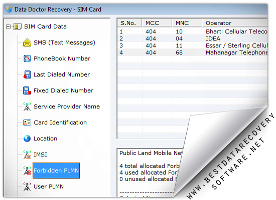The width and height of the screenshot is (276, 200).
Task: Click the Location globe icon
Action: coord(27,138)
